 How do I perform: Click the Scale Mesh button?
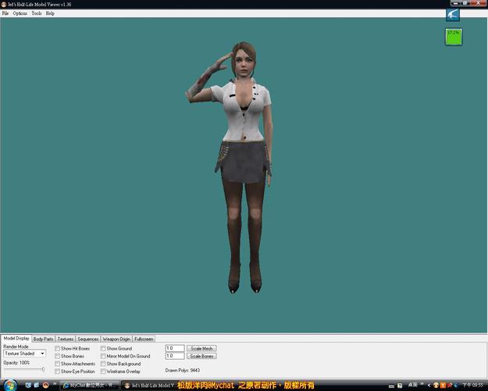point(201,348)
